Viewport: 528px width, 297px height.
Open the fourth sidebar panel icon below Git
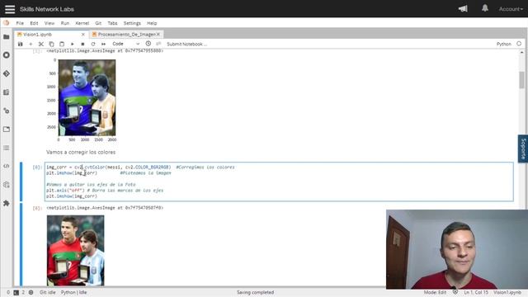tap(7, 92)
